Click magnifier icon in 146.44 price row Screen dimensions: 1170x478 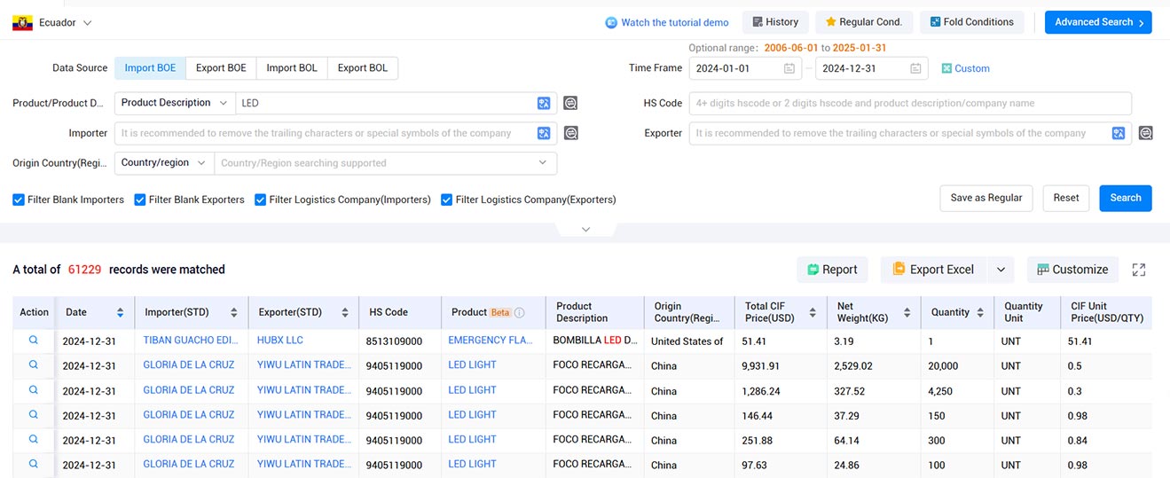[x=34, y=414]
